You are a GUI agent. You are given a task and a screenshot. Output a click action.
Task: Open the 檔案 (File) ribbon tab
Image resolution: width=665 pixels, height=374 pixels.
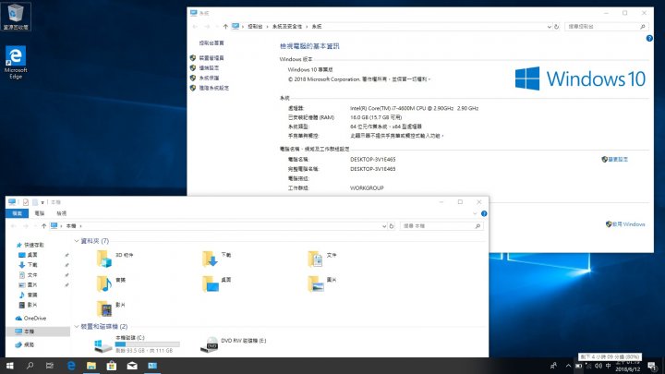17,213
